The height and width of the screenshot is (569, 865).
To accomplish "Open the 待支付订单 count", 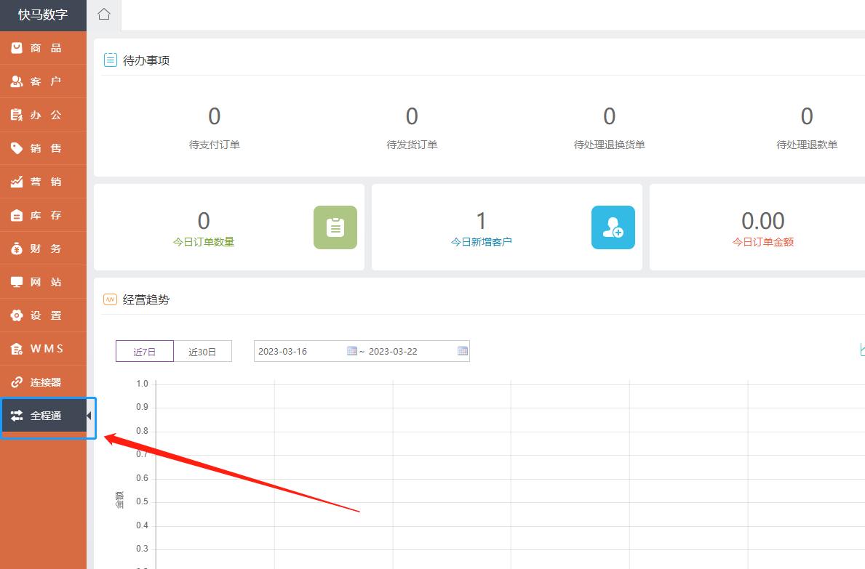I will 214,116.
